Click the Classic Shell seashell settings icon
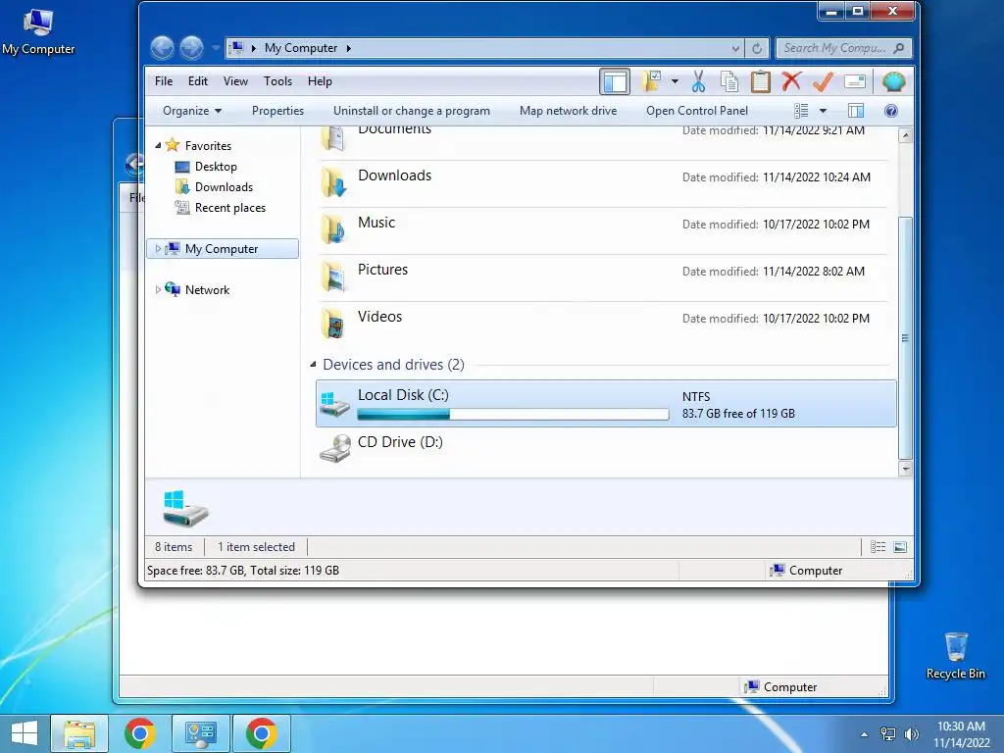 tap(893, 81)
